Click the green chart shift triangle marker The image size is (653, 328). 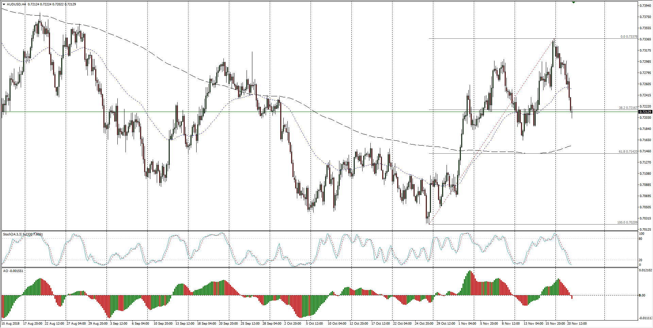(573, 2)
